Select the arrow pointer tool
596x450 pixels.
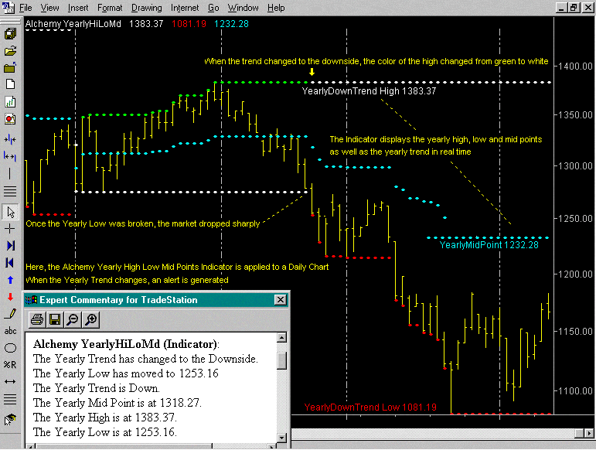point(11,212)
